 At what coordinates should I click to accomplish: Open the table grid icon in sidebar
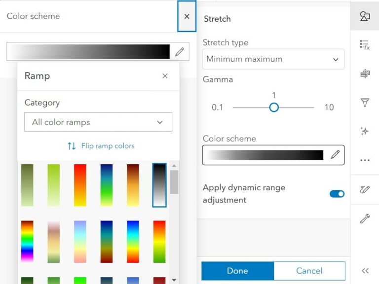(x=365, y=73)
